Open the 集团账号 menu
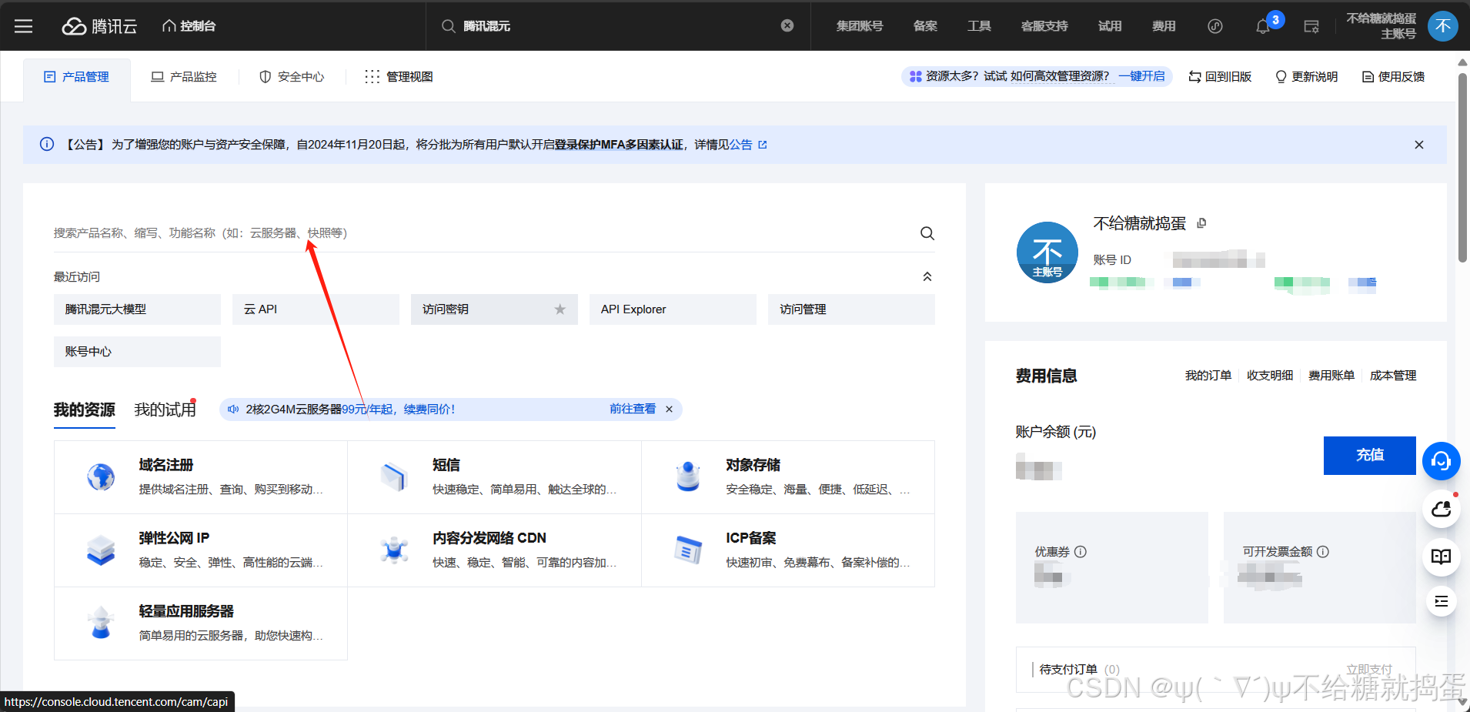This screenshot has width=1470, height=712. pyautogui.click(x=860, y=26)
